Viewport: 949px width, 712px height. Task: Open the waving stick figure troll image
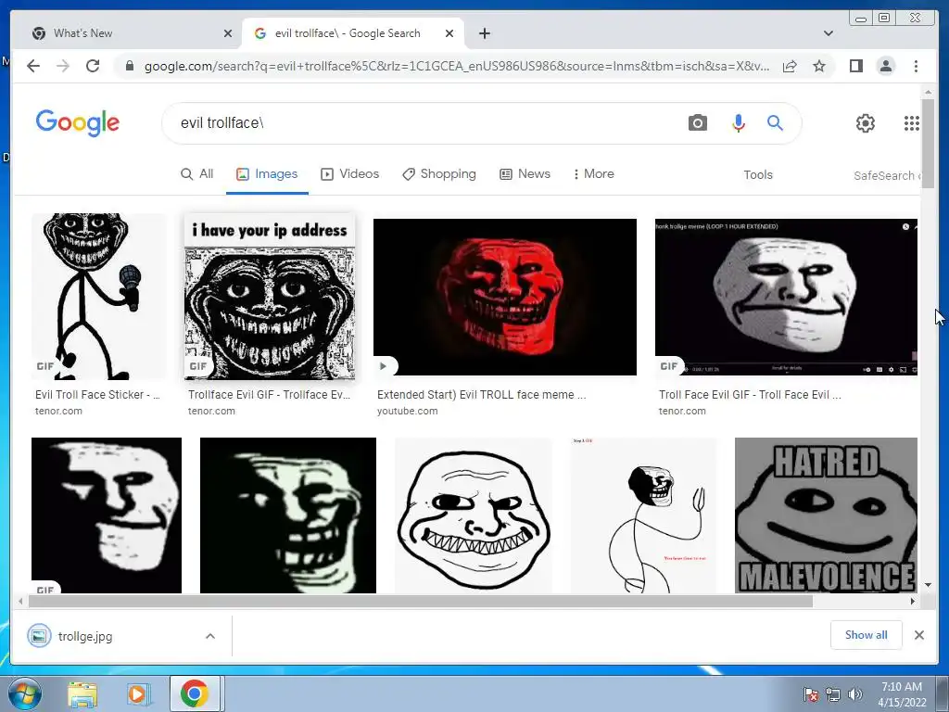pyautogui.click(x=643, y=515)
